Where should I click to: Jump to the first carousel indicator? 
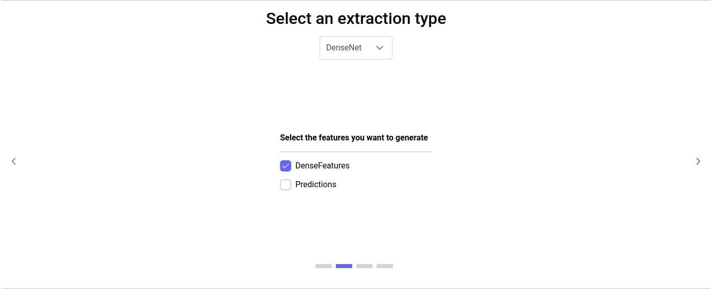(324, 266)
